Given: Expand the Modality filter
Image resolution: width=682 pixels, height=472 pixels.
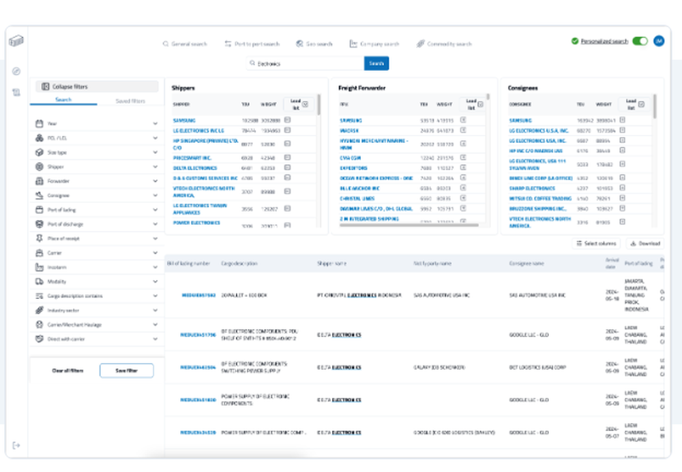Looking at the screenshot, I should click(155, 281).
